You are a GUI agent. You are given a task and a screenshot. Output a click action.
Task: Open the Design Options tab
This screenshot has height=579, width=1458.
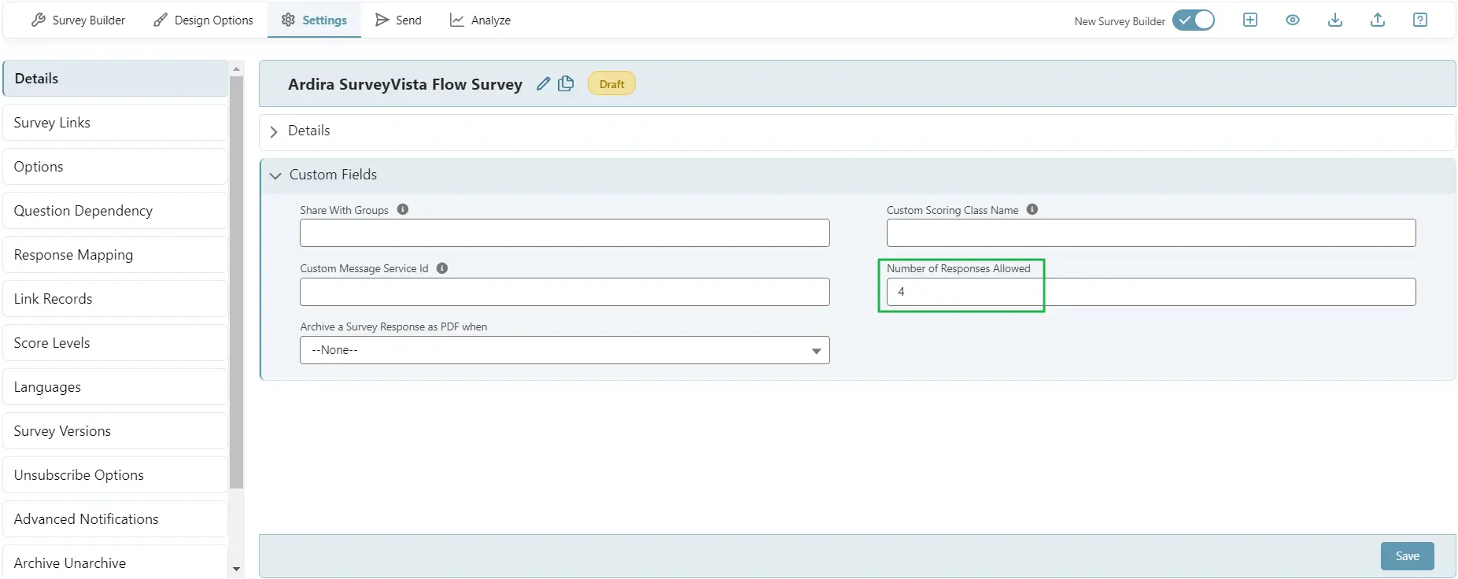click(x=203, y=20)
